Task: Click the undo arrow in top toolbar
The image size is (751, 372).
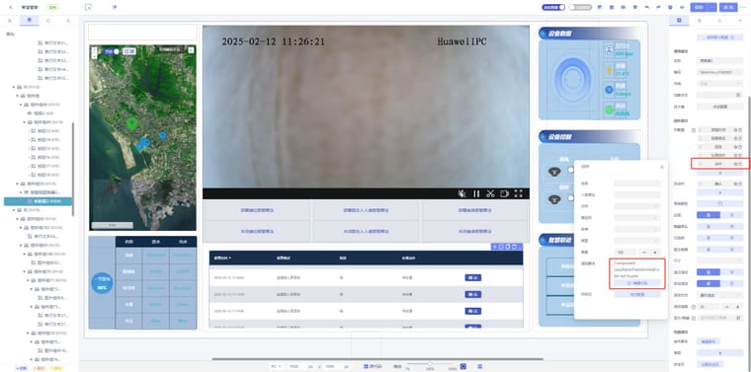Action: (647, 7)
